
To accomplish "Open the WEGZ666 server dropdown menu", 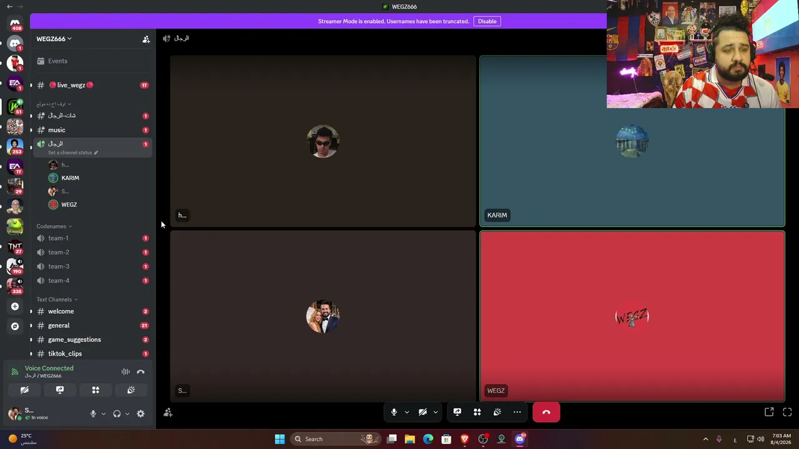I will point(54,39).
